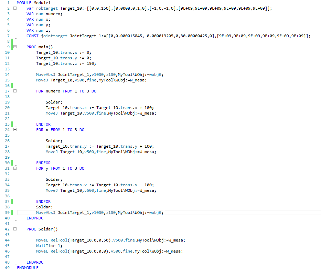This screenshot has width=321, height=276.
Task: Click the MoveJ instruction on line 35
Action: pos(101,190)
